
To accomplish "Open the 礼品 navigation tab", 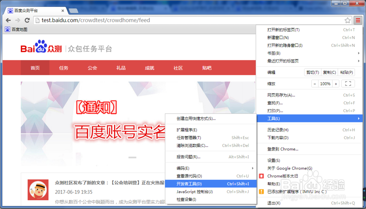I will coord(121,68).
